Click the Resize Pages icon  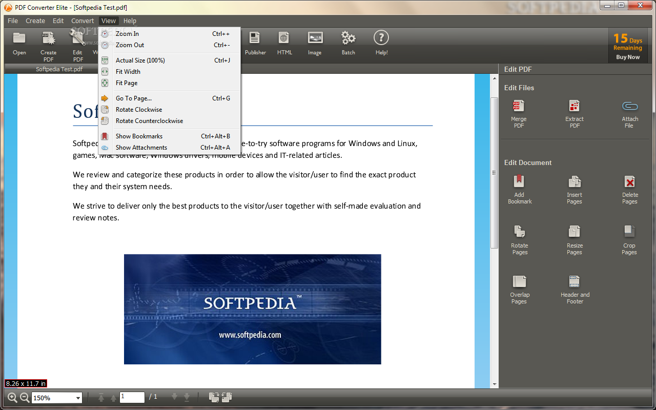575,232
